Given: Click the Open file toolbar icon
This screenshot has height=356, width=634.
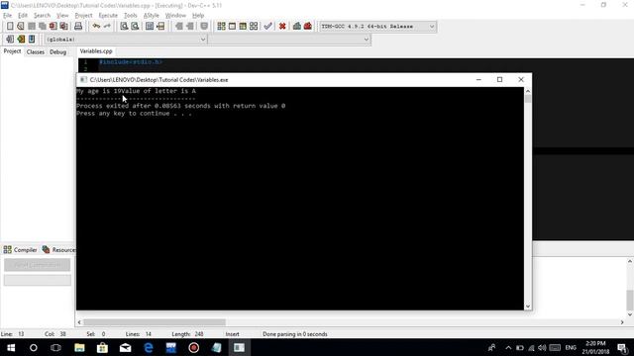Looking at the screenshot, I should 21,27.
